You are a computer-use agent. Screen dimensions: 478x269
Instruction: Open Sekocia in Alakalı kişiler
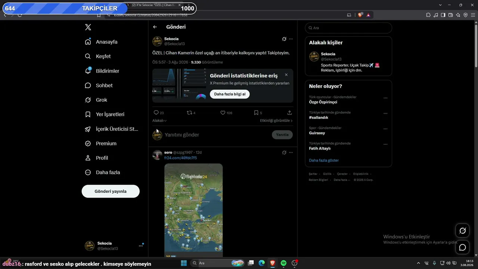pyautogui.click(x=348, y=62)
